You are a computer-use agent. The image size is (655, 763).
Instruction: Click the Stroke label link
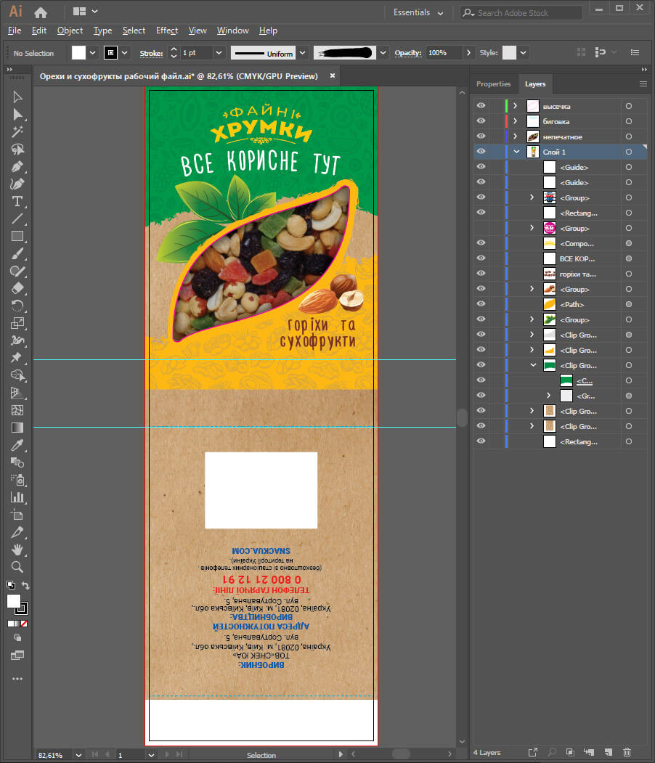click(x=151, y=53)
